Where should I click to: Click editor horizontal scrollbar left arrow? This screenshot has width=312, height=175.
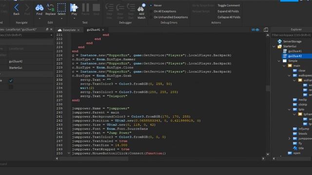click(x=57, y=158)
